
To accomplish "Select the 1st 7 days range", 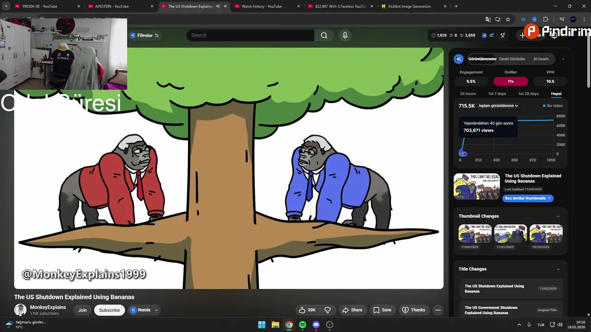I will pyautogui.click(x=497, y=94).
